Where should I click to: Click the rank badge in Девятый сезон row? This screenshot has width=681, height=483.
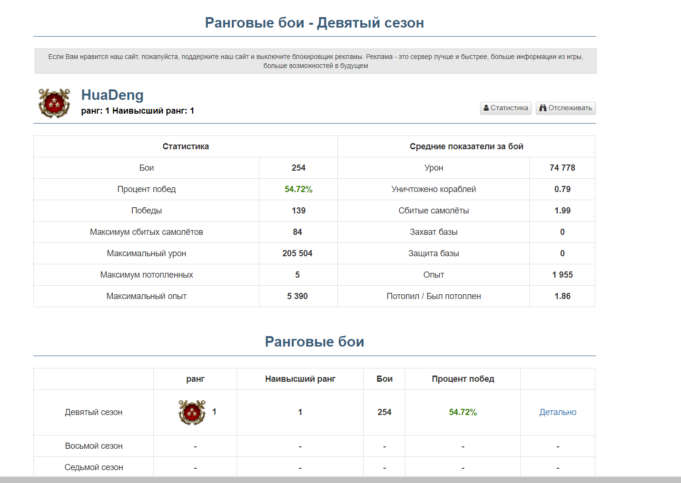coord(192,412)
